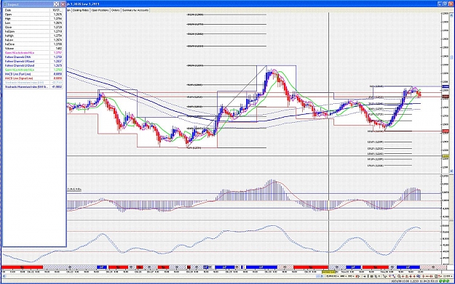Select the Orders tab
The height and width of the screenshot is (284, 455).
point(115,10)
